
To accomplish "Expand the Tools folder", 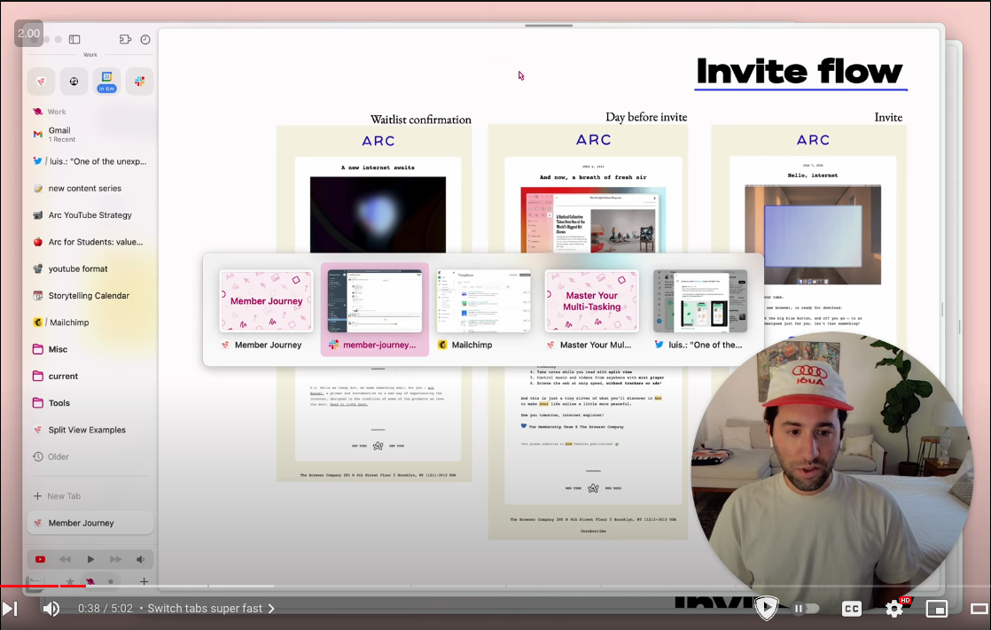I will 90,403.
